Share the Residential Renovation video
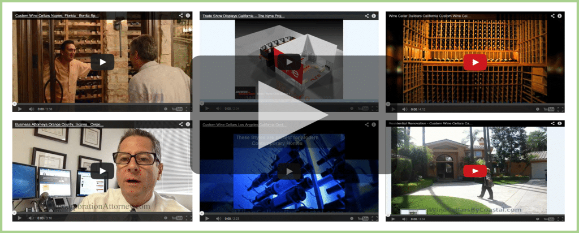579x233 pixels. point(553,123)
